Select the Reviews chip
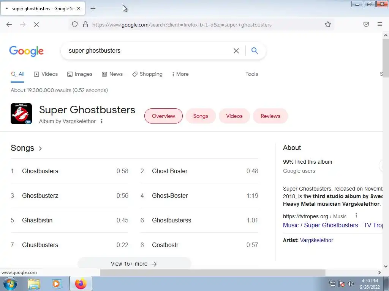 270,116
